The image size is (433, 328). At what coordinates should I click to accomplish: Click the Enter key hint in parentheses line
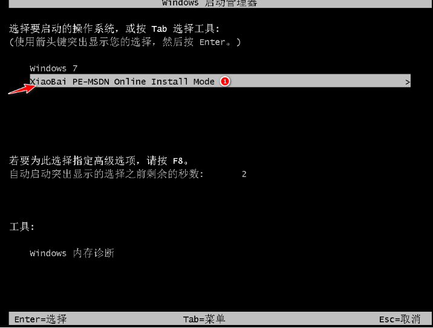pyautogui.click(x=213, y=42)
